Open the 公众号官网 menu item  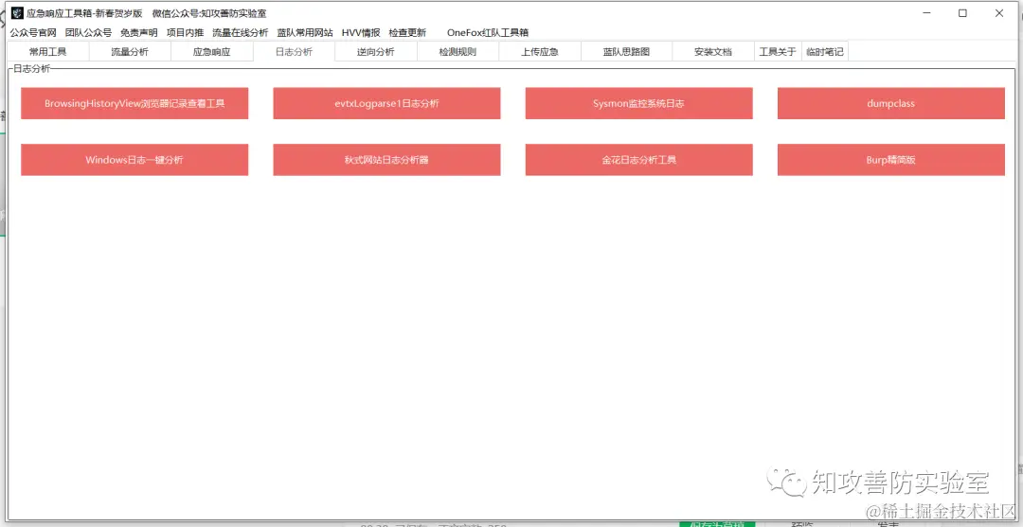point(33,32)
